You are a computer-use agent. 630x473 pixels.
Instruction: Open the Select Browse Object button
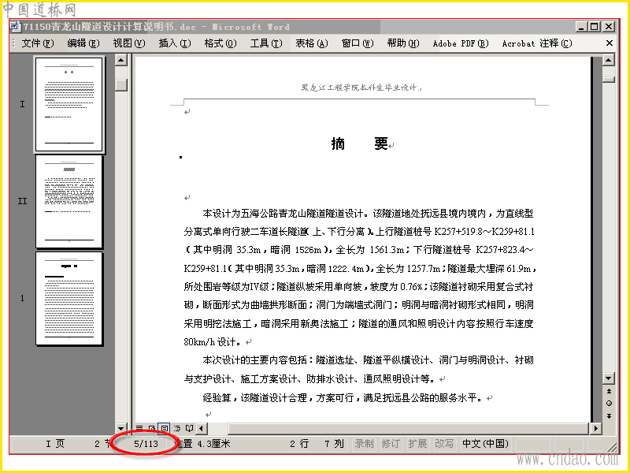tap(609, 403)
